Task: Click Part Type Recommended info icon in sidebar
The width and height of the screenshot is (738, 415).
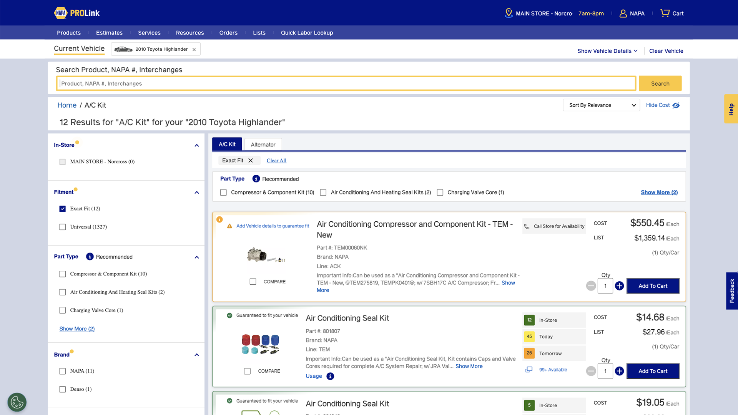Action: point(90,257)
